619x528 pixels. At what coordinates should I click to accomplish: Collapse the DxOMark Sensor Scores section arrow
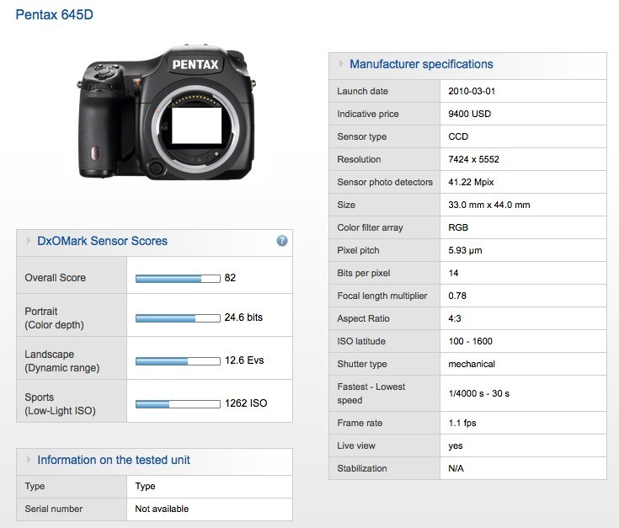pos(29,240)
